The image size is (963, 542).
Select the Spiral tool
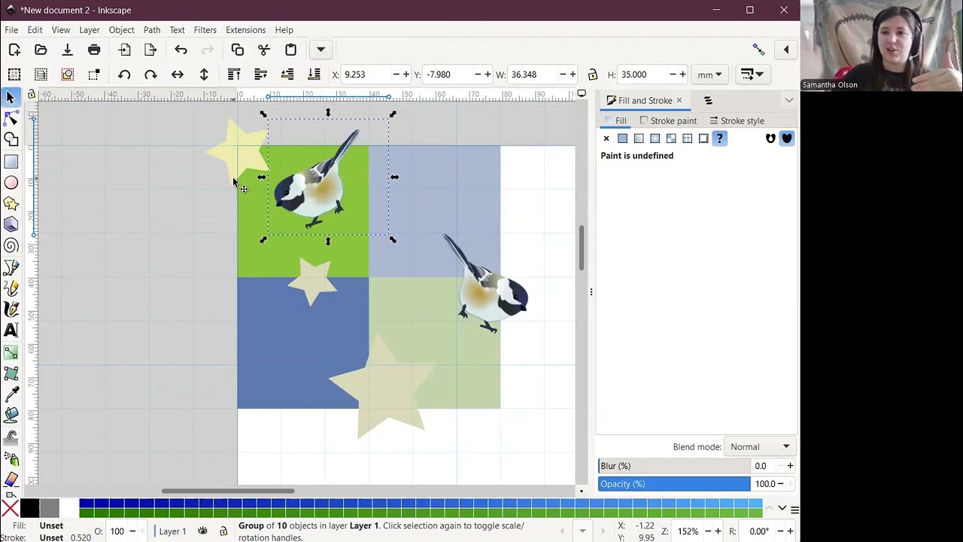point(11,245)
